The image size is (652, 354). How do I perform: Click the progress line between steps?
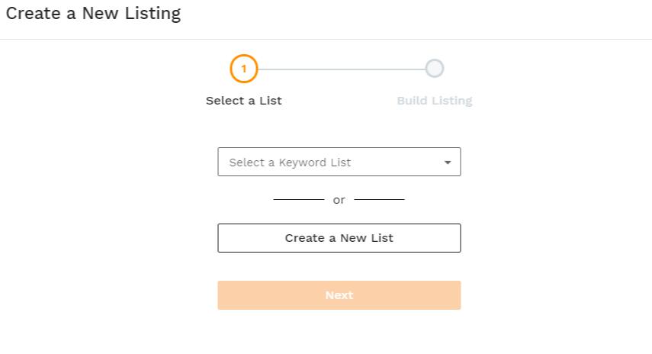[342, 69]
